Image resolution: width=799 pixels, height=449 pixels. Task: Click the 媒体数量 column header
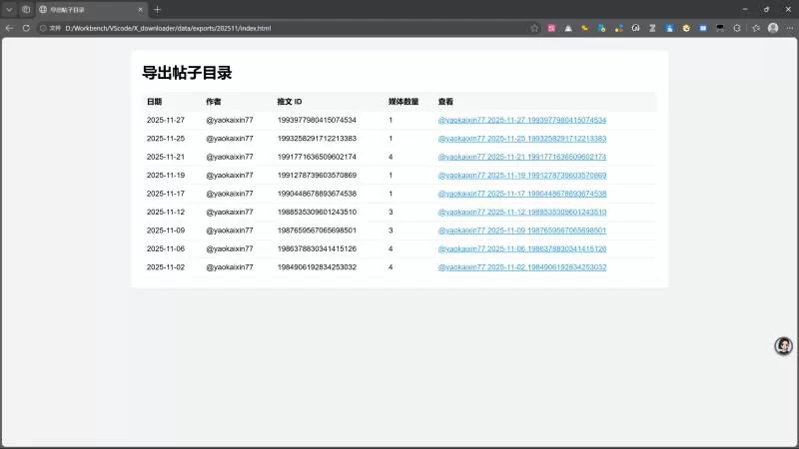click(403, 102)
